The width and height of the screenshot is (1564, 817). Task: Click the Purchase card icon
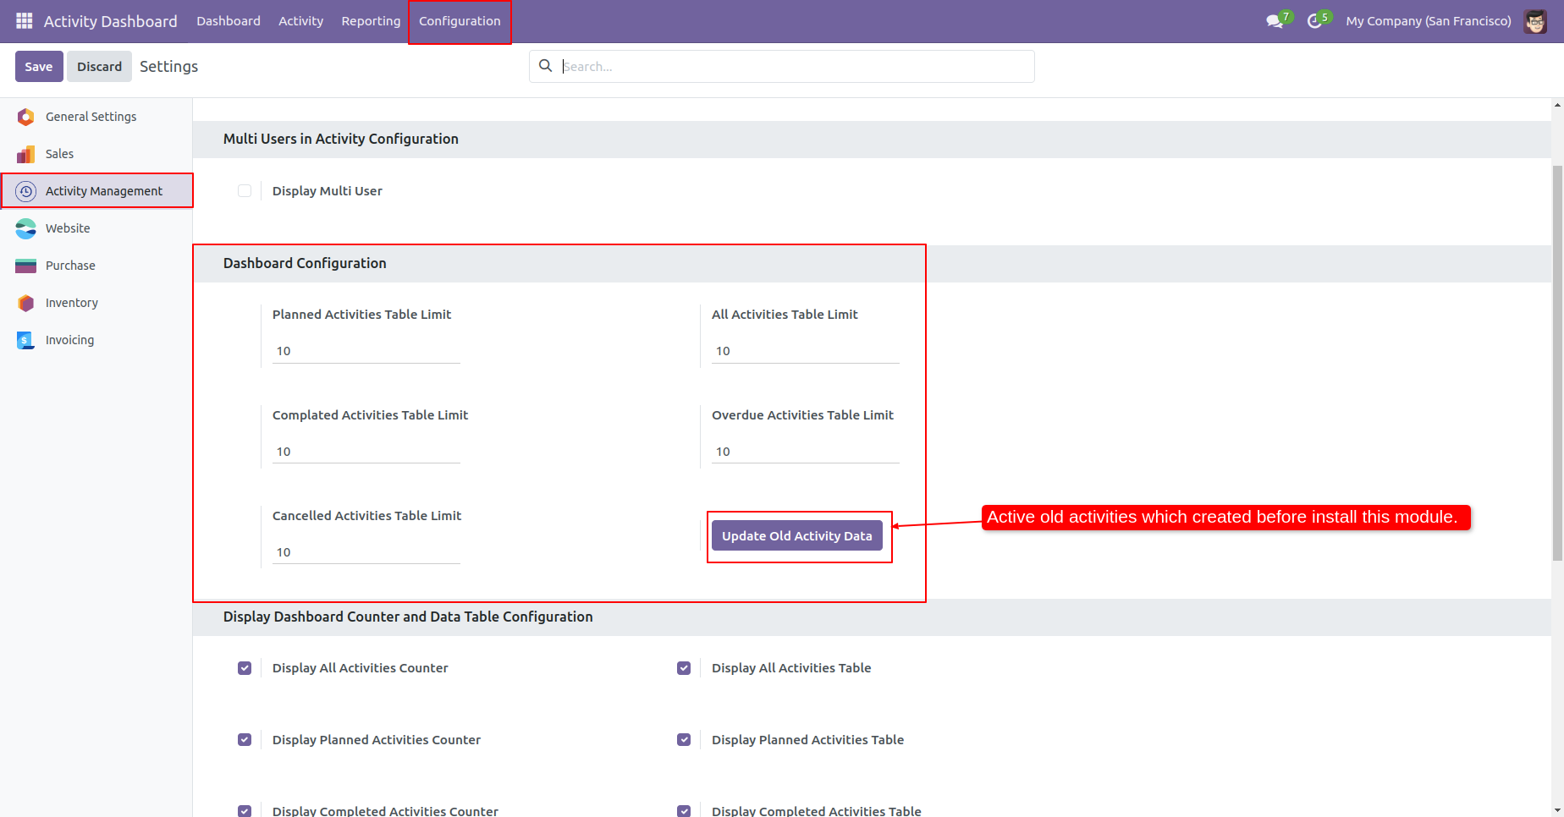pyautogui.click(x=26, y=266)
